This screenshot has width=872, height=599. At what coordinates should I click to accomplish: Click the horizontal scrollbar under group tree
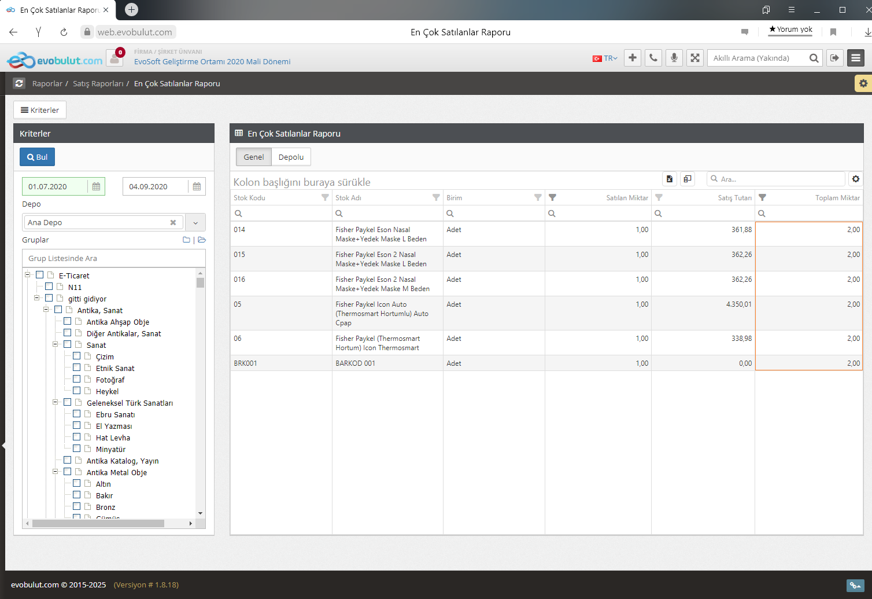click(x=98, y=523)
